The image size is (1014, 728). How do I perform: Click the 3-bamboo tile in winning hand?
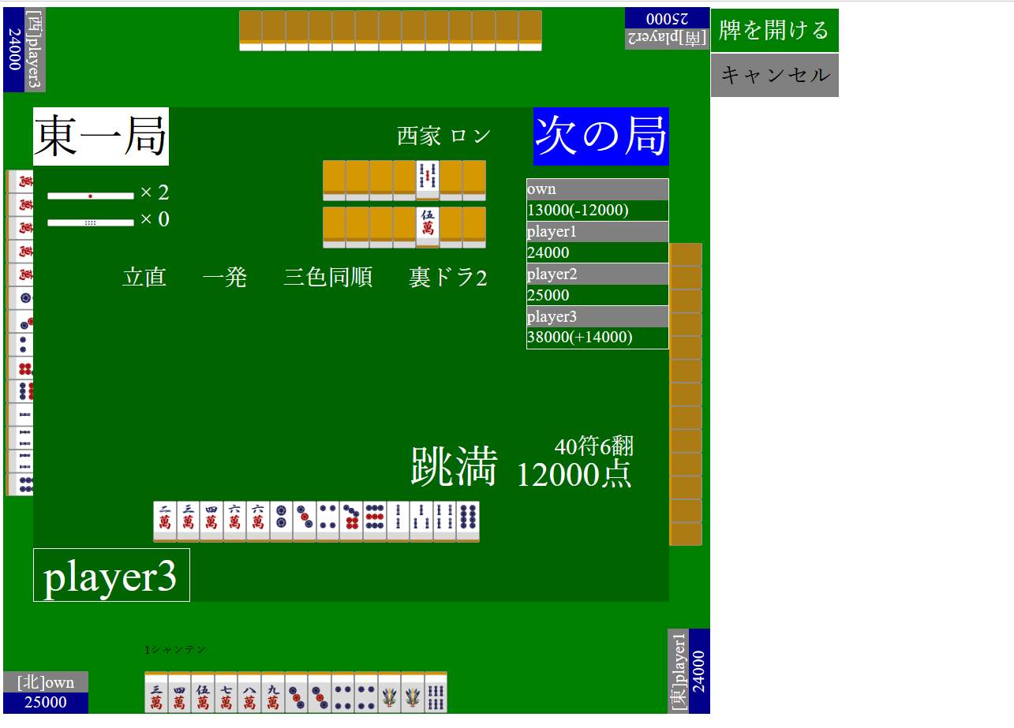tap(421, 521)
